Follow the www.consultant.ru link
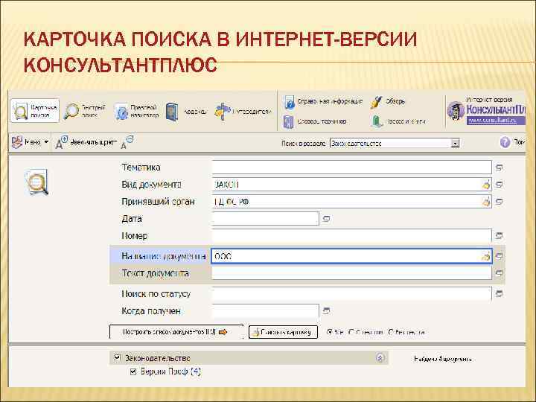 point(492,121)
